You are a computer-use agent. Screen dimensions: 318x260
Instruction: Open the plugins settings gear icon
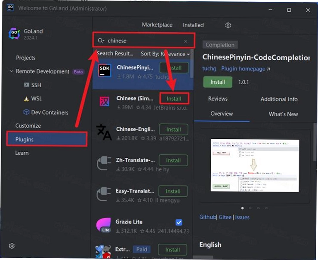[228, 25]
